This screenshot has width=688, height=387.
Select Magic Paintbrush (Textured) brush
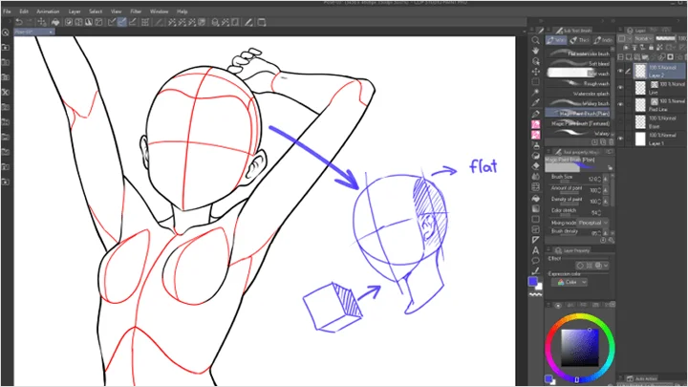578,123
